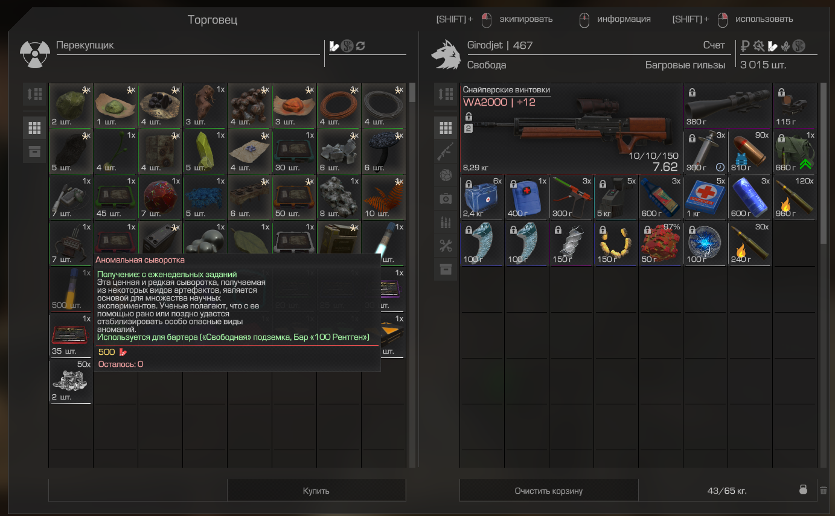Viewport: 835px width, 516px height.
Task: Select the blue first-aid pouch 400 г
Action: click(x=527, y=197)
